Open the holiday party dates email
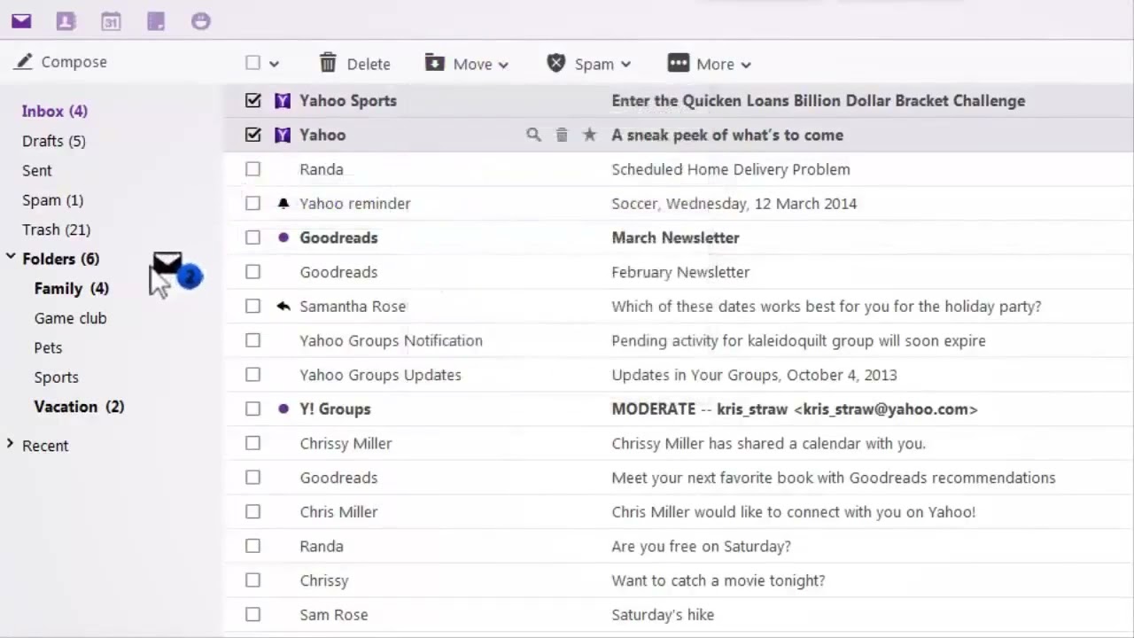Screen dimensions: 1134x638 click(827, 307)
